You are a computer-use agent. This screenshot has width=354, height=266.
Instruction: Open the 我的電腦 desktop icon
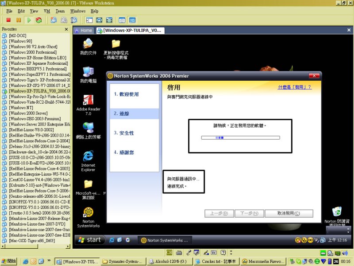[x=88, y=75]
